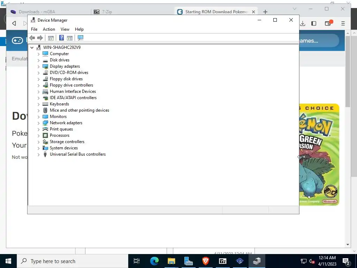Click the Task View taskbar button

coord(137,261)
